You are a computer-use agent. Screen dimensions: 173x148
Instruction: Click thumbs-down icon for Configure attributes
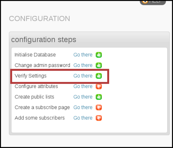[99, 87]
